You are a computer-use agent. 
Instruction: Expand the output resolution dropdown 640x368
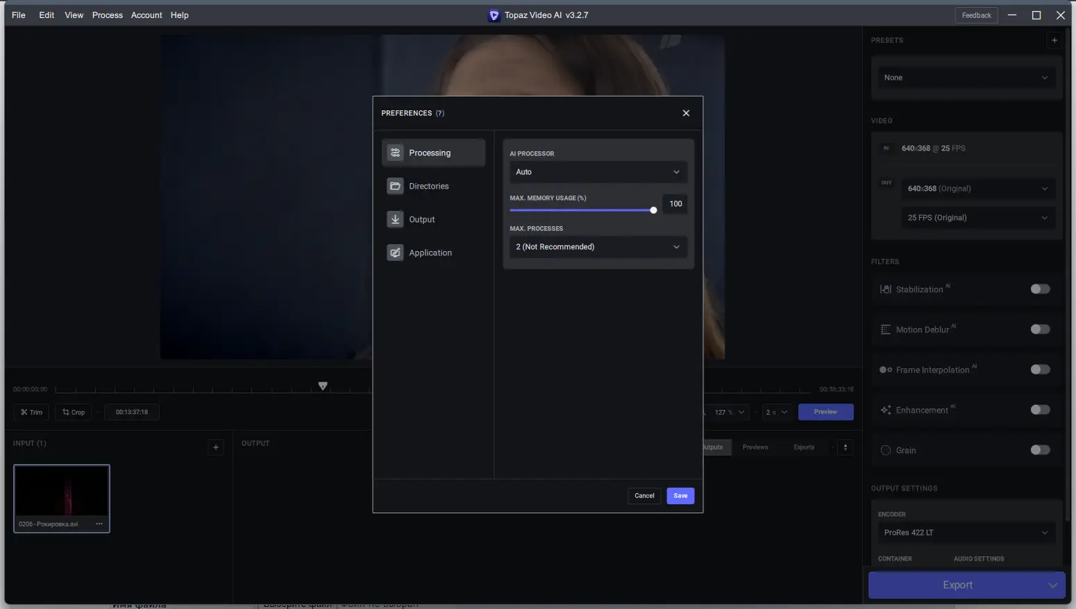978,189
